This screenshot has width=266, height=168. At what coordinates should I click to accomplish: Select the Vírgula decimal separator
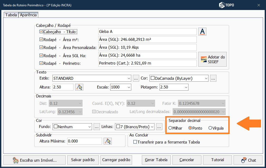tap(210, 128)
